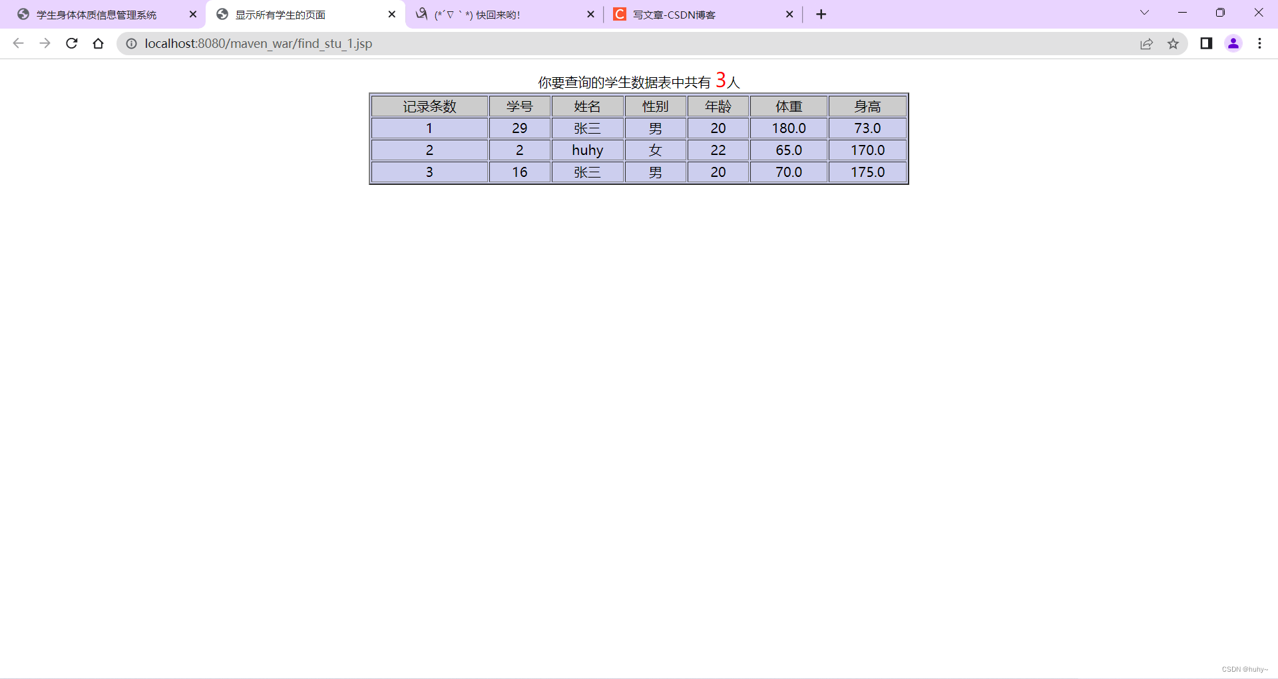This screenshot has width=1278, height=679.
Task: Go forward to the next page
Action: pos(45,43)
